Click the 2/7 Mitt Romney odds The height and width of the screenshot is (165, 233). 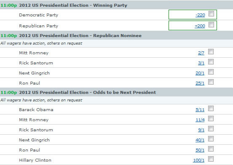[x=201, y=53]
